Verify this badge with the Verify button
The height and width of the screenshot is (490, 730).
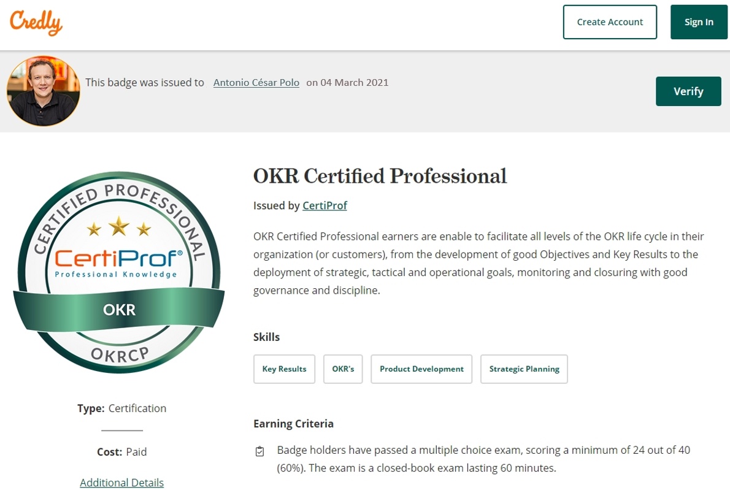click(688, 91)
